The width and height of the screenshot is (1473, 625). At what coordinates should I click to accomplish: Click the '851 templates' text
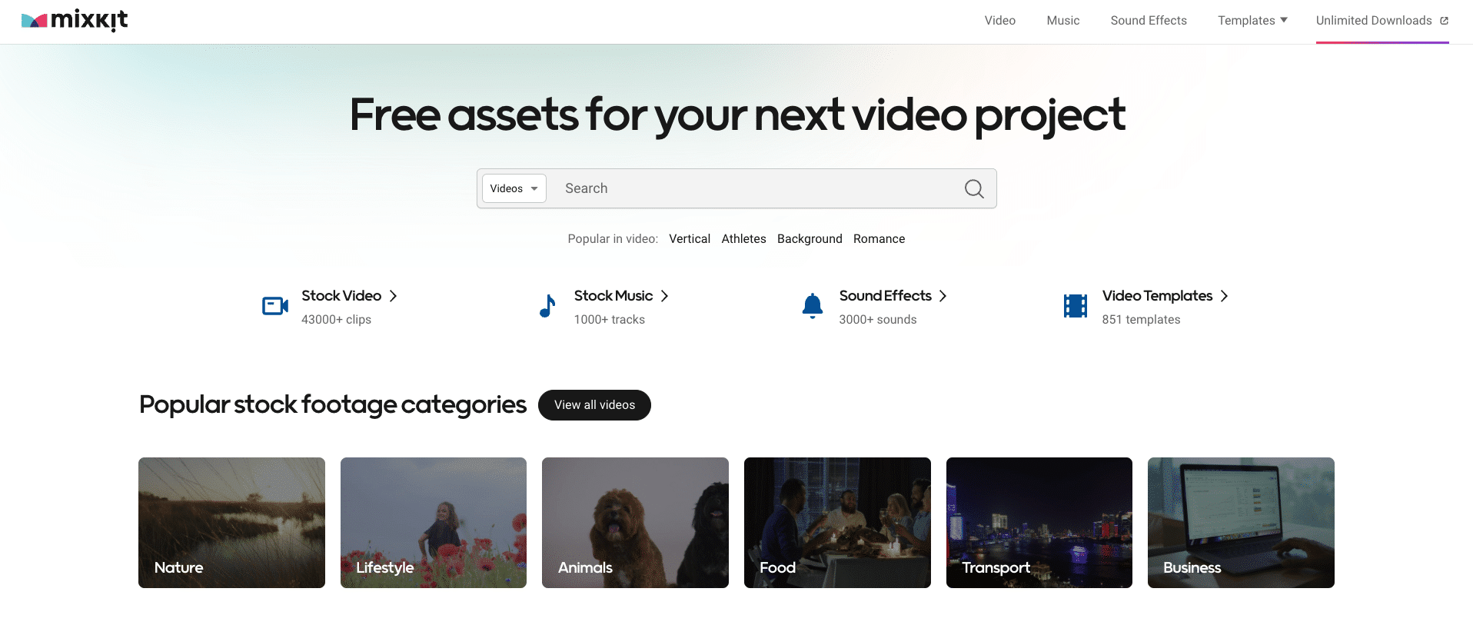point(1141,320)
